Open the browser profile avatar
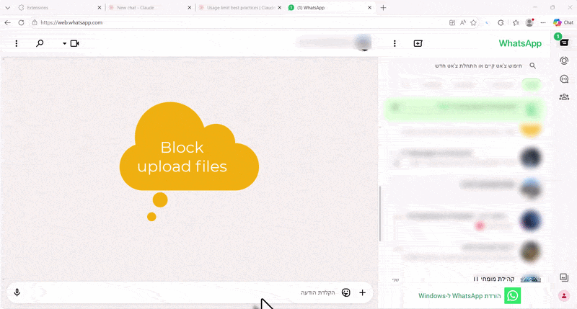 529,23
